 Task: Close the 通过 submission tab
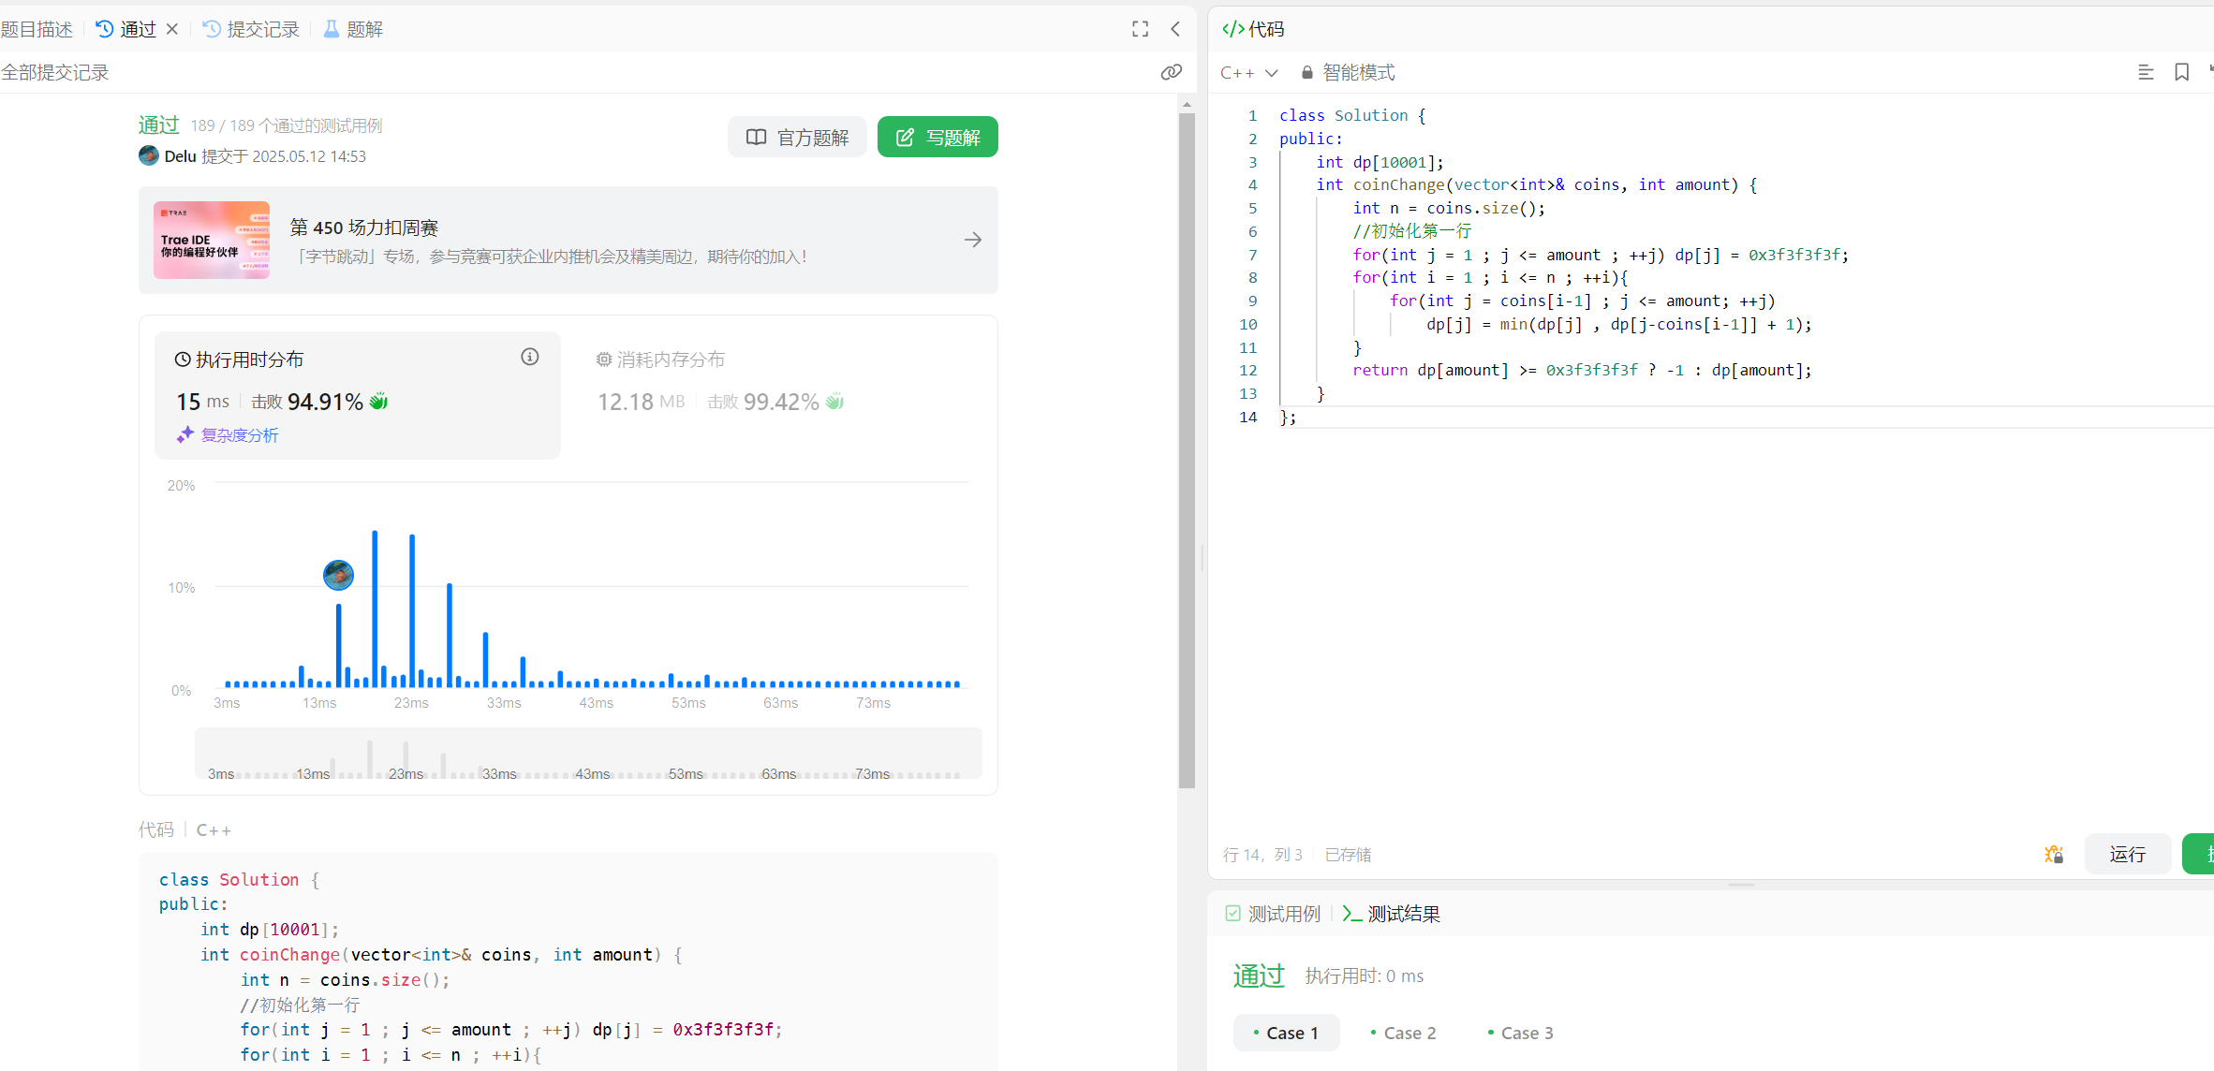172,29
